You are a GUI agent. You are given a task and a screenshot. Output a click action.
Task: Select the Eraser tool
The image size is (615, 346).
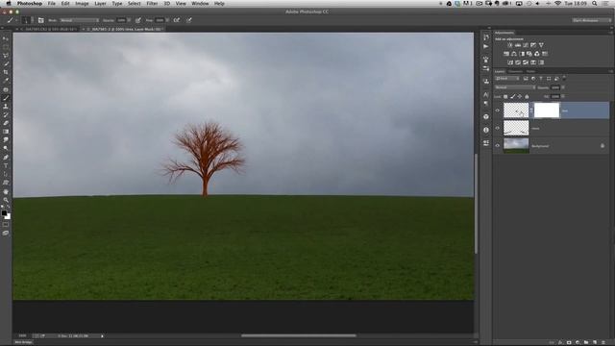(6, 123)
